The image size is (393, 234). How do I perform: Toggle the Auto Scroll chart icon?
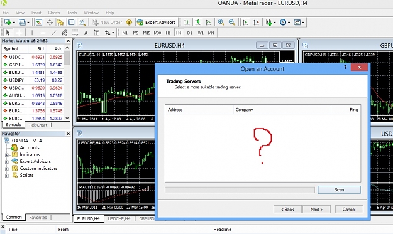point(245,22)
